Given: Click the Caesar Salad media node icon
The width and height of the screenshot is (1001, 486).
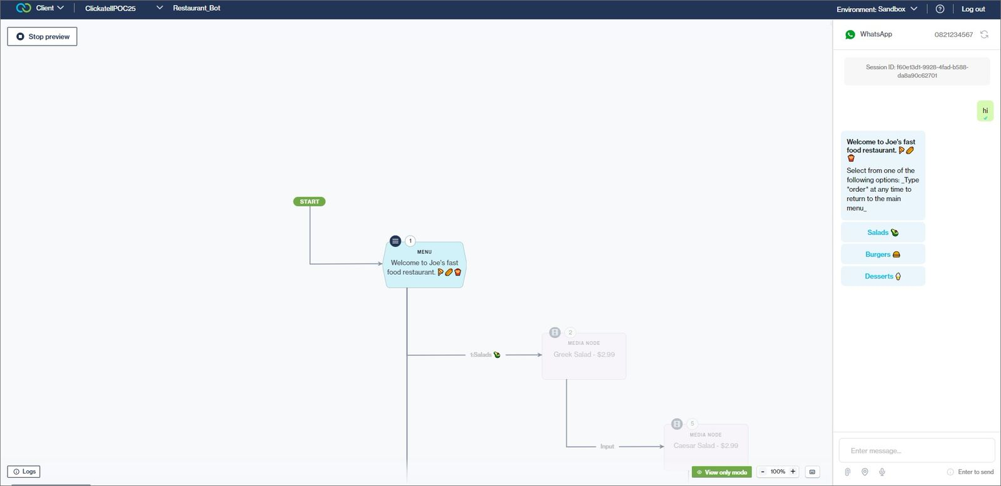Looking at the screenshot, I should click(x=676, y=424).
